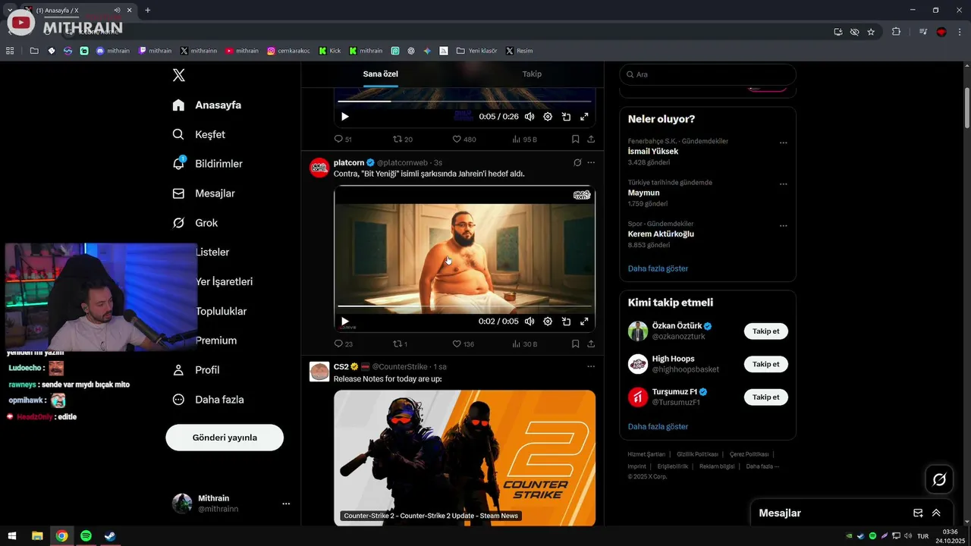Open Mesajlar in the sidebar

[x=203, y=193]
